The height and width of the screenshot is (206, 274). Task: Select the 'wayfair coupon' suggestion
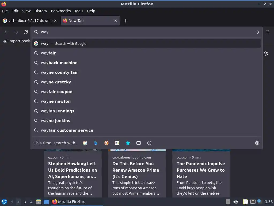pos(147,92)
